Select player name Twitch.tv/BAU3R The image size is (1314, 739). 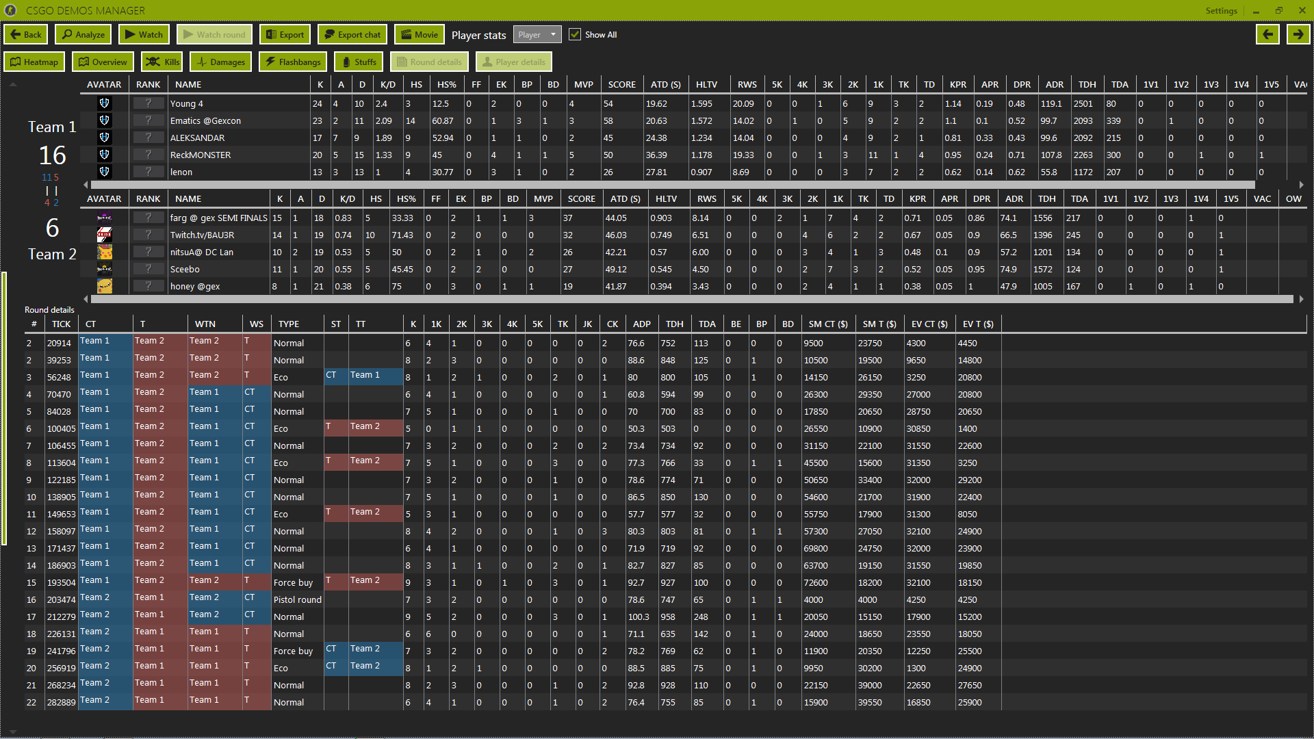click(202, 235)
